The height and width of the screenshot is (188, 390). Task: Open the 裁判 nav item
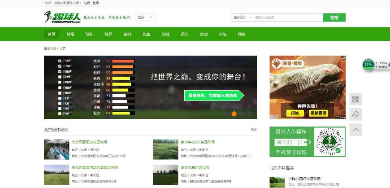127,34
